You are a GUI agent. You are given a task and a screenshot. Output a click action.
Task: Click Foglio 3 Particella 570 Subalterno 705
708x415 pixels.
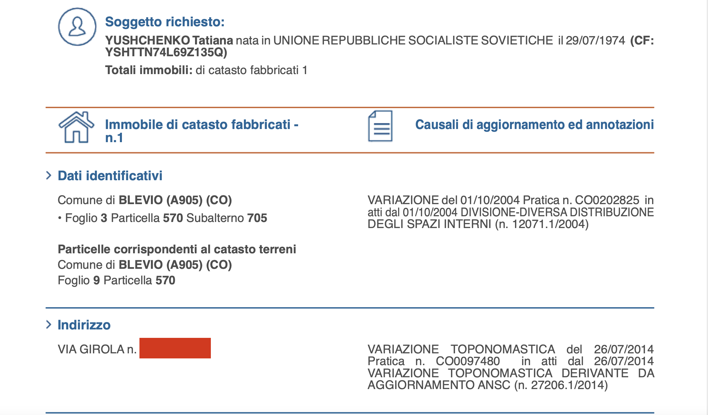coord(166,218)
